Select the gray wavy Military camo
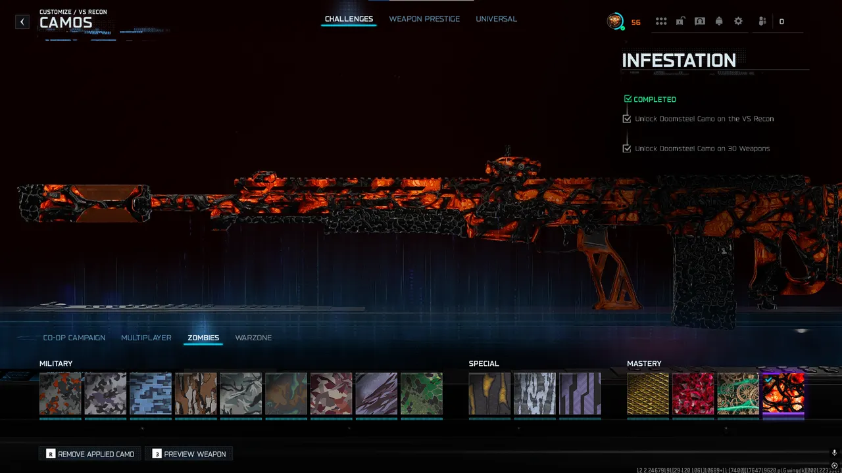Viewport: 842px width, 473px height. click(241, 394)
